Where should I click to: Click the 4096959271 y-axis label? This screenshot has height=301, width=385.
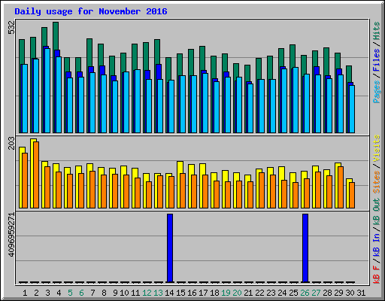click(x=11, y=235)
